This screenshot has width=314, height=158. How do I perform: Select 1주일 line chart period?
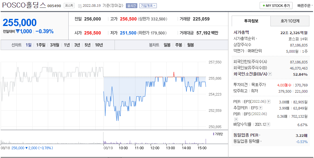pyautogui.click(x=41, y=45)
